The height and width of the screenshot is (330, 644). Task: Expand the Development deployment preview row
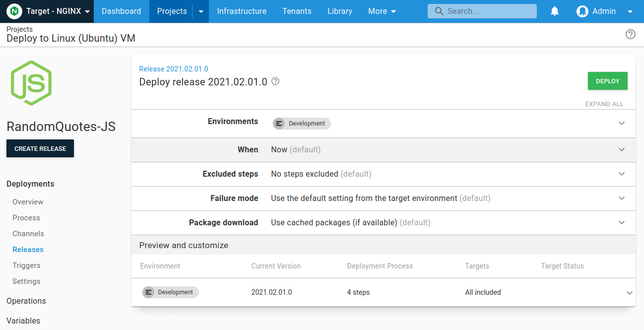tap(629, 292)
